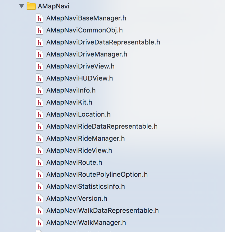This screenshot has height=232, width=225.
Task: Click header icon of AMapNaviRideView.h
Action: coord(39,151)
